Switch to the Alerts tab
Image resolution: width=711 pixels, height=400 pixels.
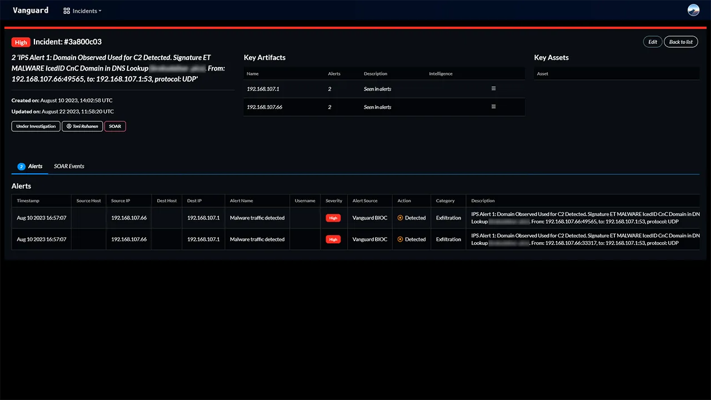[30, 166]
